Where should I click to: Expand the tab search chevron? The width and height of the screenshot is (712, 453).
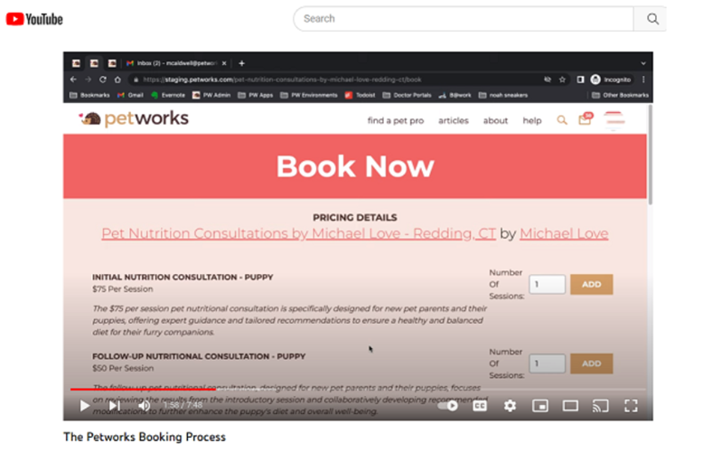[643, 63]
